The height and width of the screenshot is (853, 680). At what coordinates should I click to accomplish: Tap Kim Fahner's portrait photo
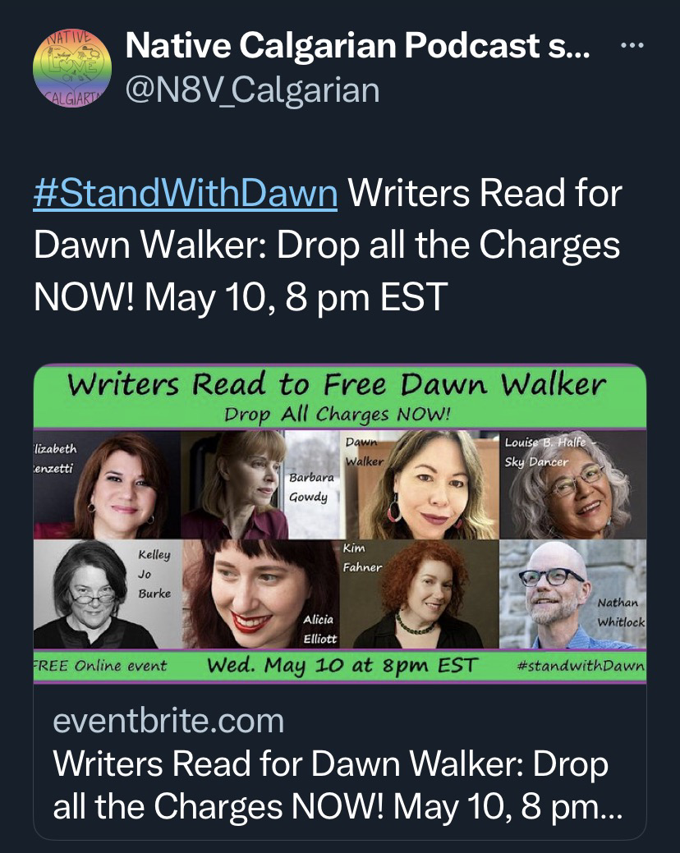point(420,594)
